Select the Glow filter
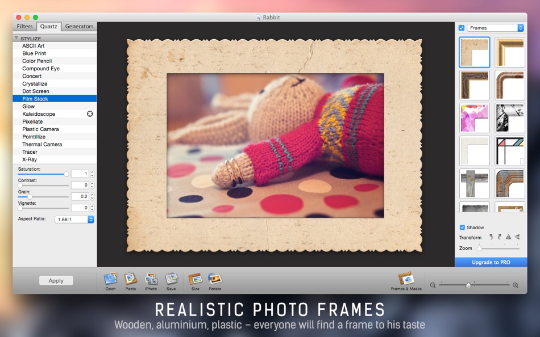 coord(55,106)
